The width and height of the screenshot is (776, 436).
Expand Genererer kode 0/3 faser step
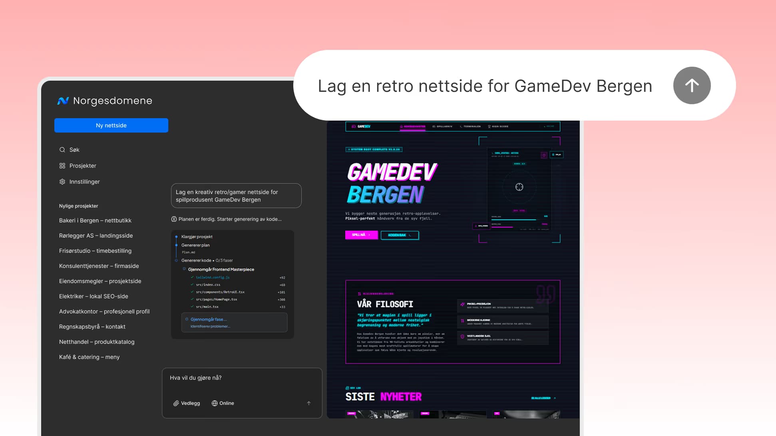pyautogui.click(x=207, y=260)
